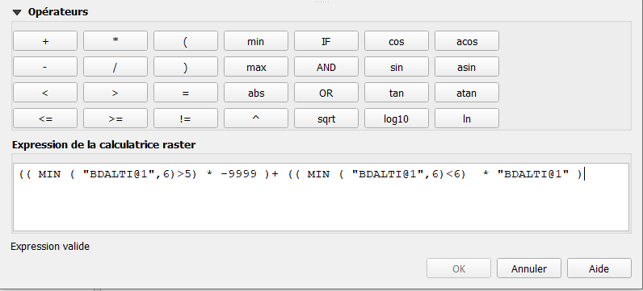Screen dimensions: 643x291
Task: Insert the tan function
Action: pos(397,93)
